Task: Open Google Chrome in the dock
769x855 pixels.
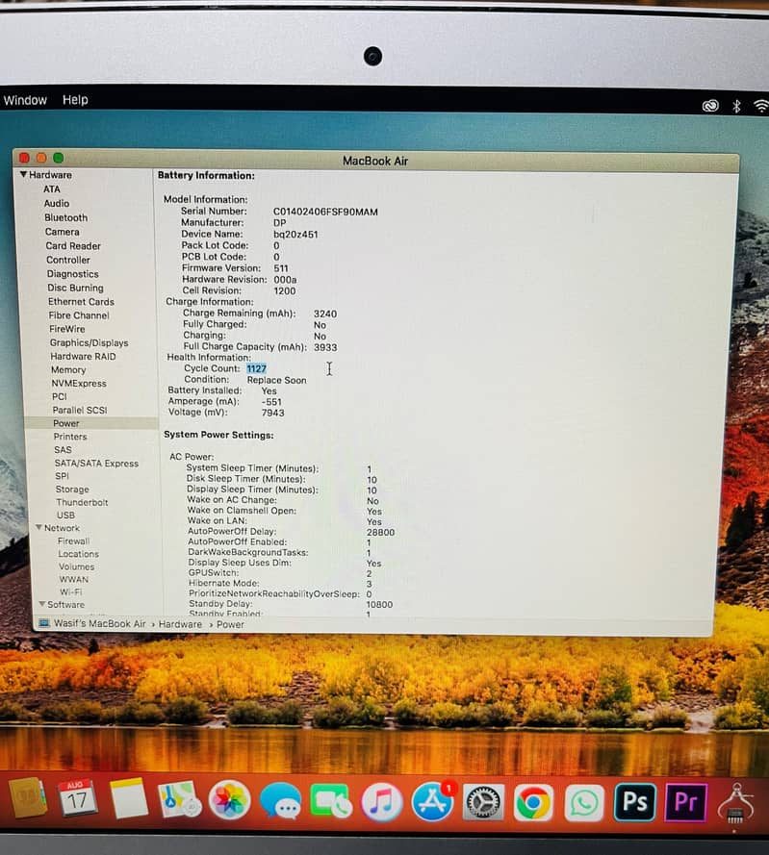Action: (533, 801)
